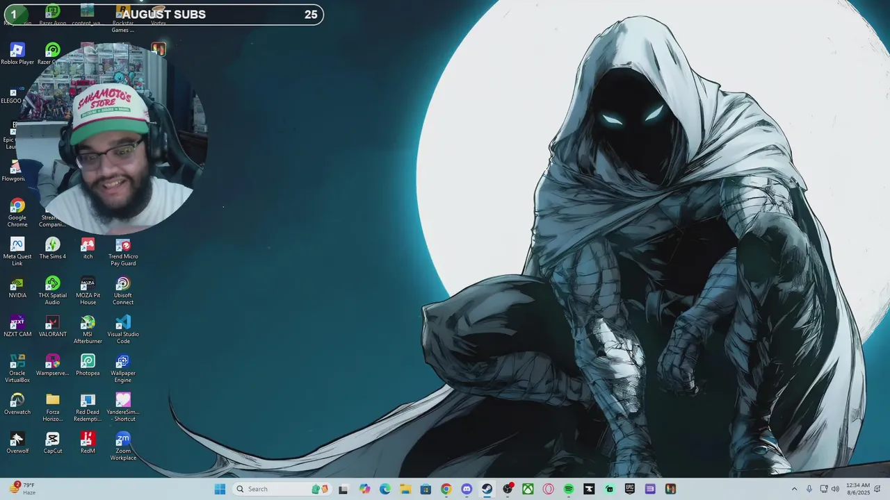Open the purple taskbar icon beside Epic Games
The image size is (890, 500).
(650, 489)
